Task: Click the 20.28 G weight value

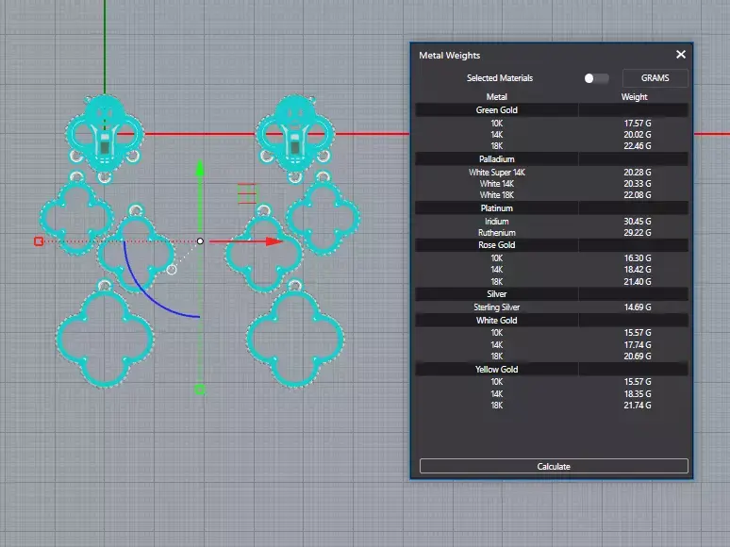Action: (638, 173)
